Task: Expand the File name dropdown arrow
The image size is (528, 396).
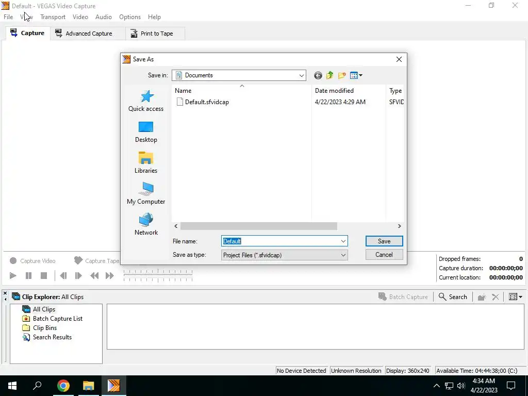Action: [343, 241]
